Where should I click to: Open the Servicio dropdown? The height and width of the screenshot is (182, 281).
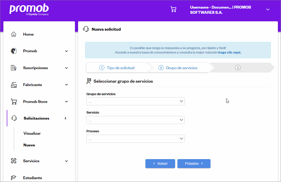136,120
